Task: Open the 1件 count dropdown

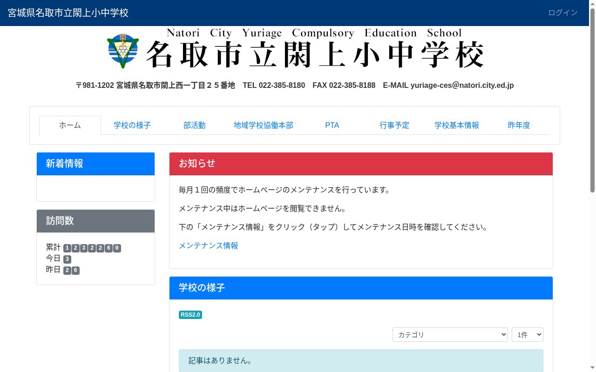Action: [528, 335]
